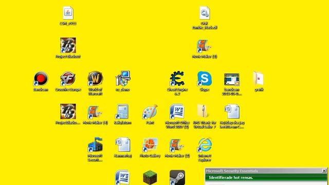Launch the Movie Maker (4) shortcut
Screen dimensions: 329x185
coord(95,112)
